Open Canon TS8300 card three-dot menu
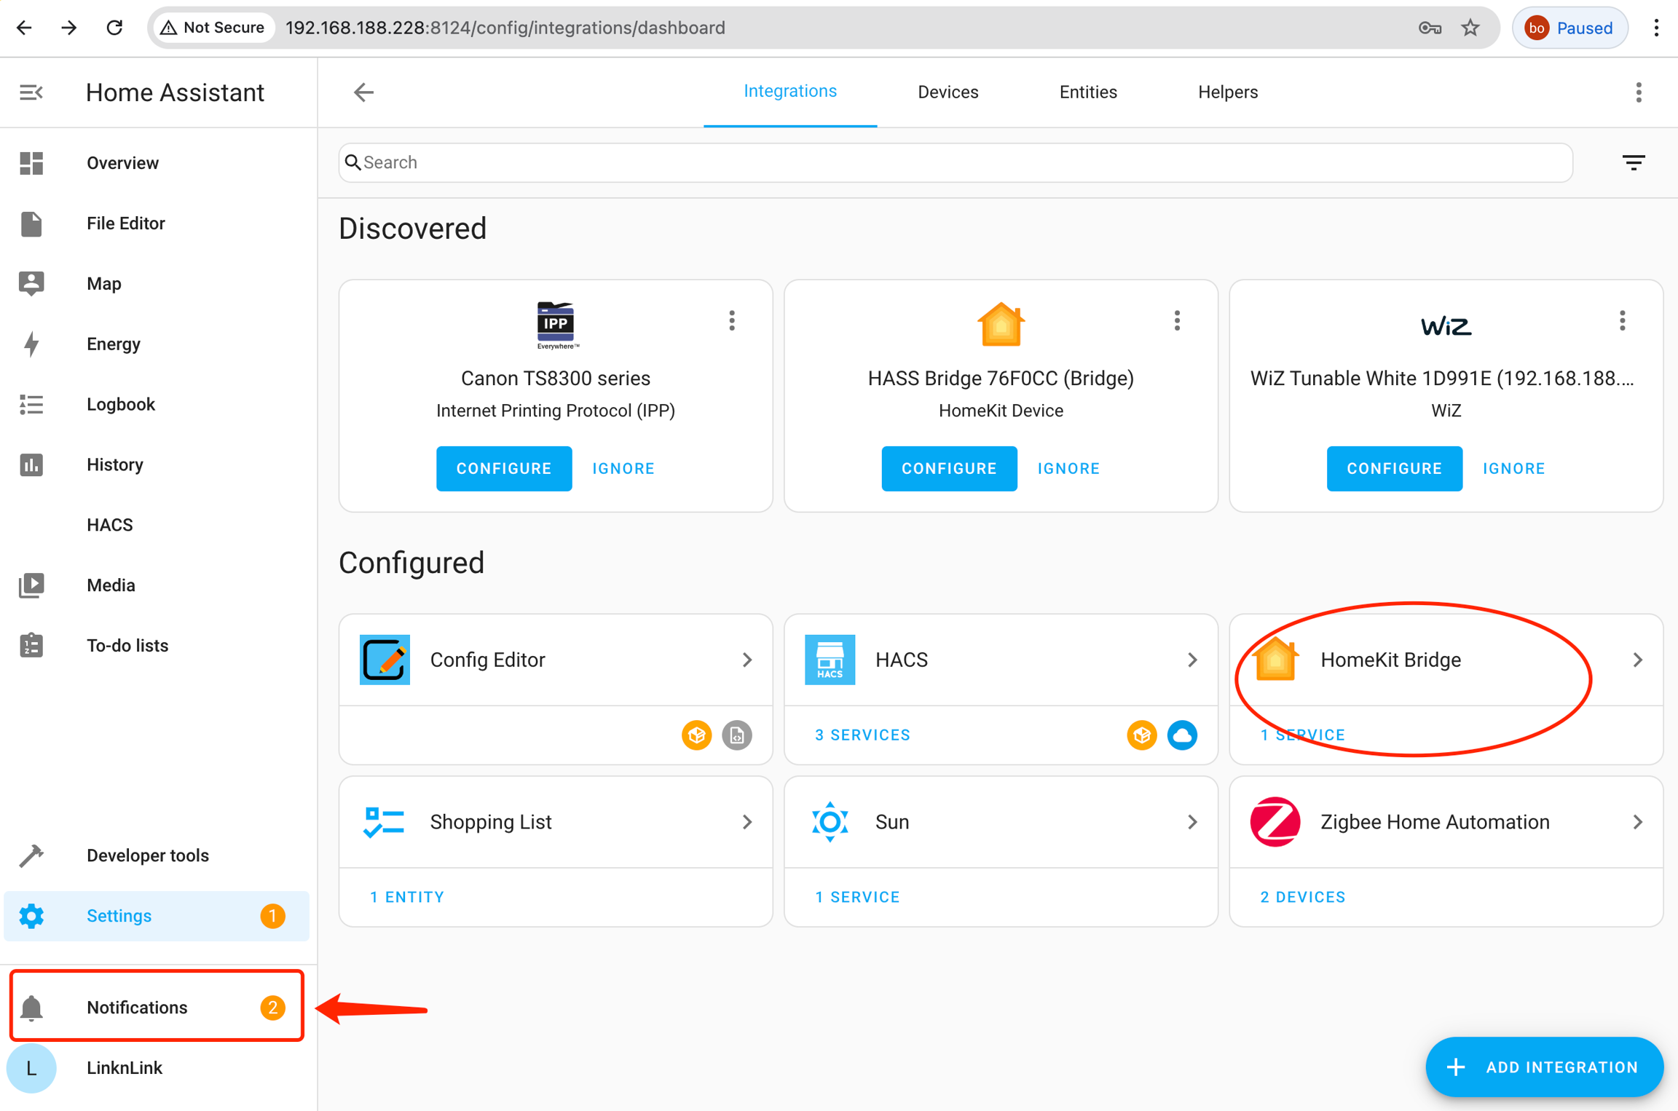 coord(732,320)
